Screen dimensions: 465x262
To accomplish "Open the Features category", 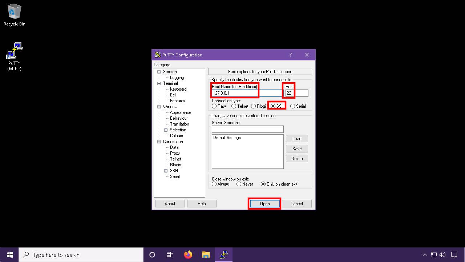I will (177, 101).
